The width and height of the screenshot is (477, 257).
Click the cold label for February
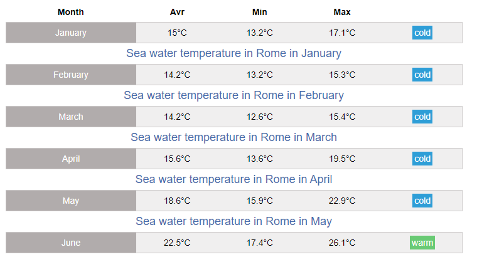click(422, 75)
